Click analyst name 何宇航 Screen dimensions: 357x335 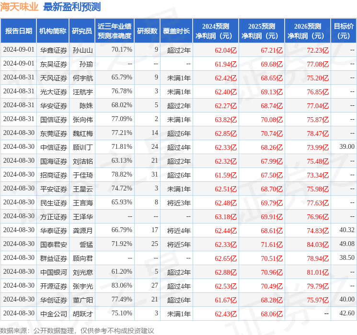pos(82,78)
